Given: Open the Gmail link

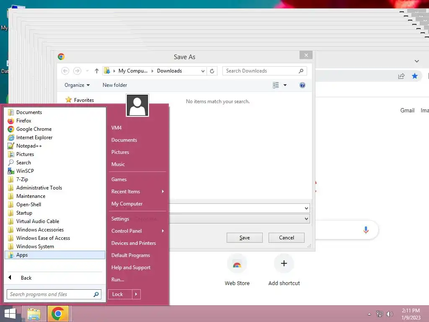Looking at the screenshot, I should (407, 110).
